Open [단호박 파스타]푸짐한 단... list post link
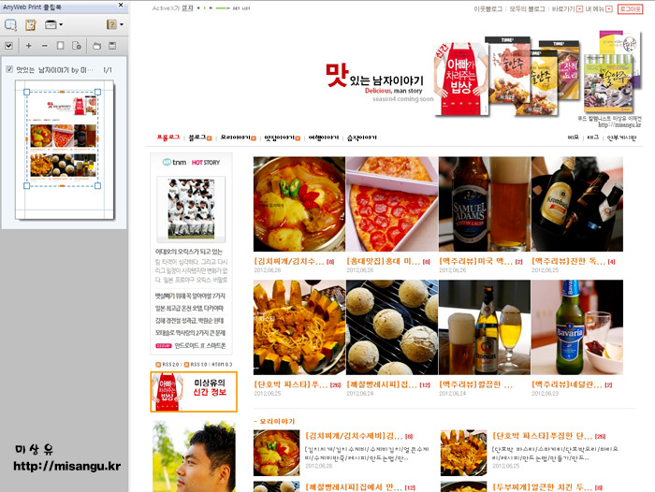The image size is (655, 492). [x=543, y=436]
